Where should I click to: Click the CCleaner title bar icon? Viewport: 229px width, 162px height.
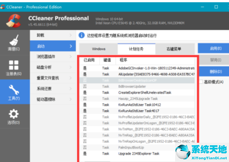2,7
